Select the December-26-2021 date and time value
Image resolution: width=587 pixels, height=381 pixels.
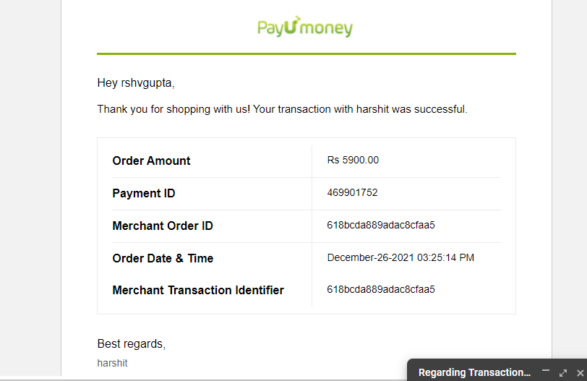click(x=400, y=257)
